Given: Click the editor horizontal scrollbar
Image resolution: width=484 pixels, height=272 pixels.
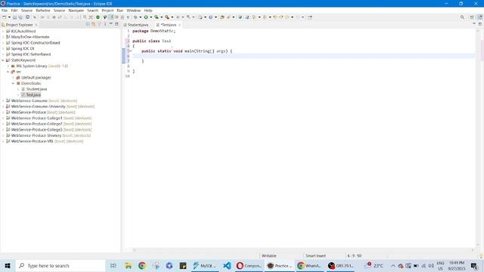Looking at the screenshot, I should [x=303, y=250].
